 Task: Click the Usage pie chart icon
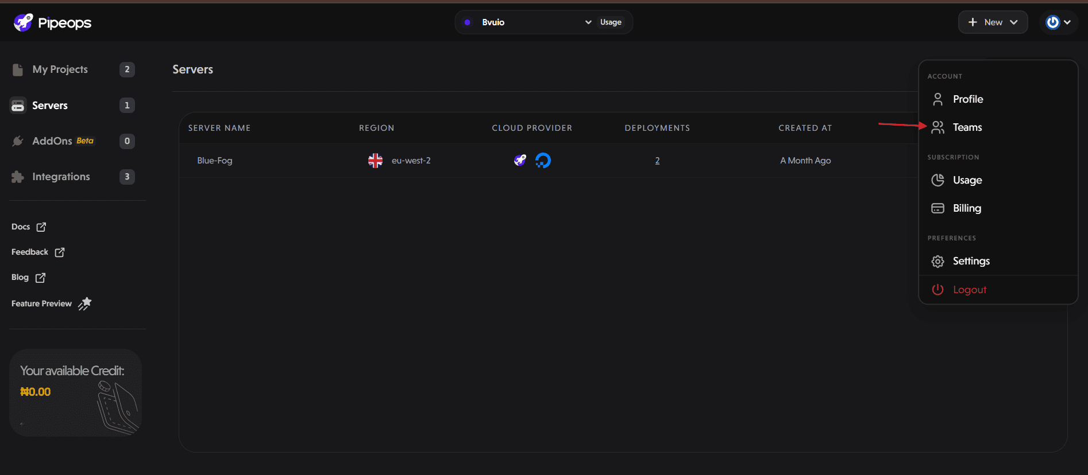(x=937, y=180)
